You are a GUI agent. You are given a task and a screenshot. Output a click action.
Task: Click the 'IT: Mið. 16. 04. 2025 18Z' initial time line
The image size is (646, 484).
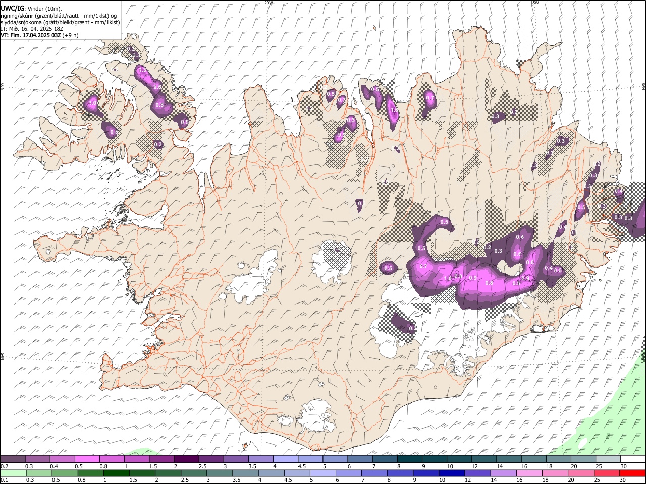point(32,29)
